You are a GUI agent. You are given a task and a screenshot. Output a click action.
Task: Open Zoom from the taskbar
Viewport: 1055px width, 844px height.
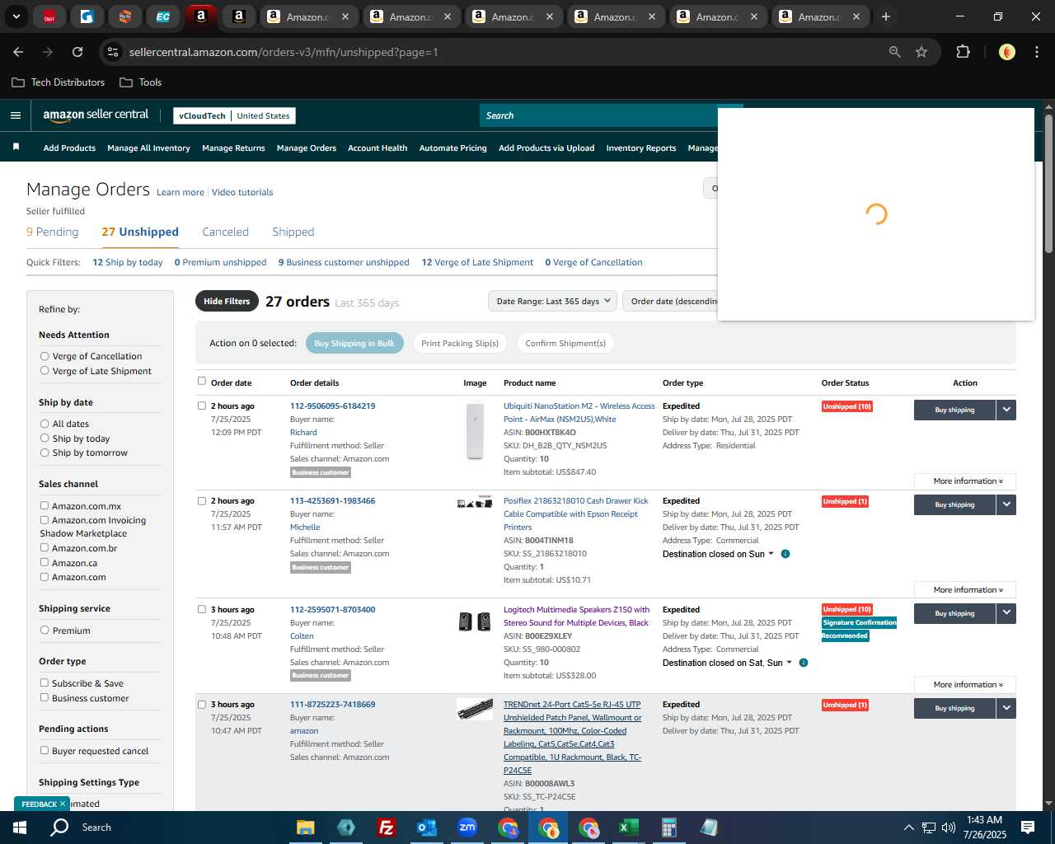point(467,828)
